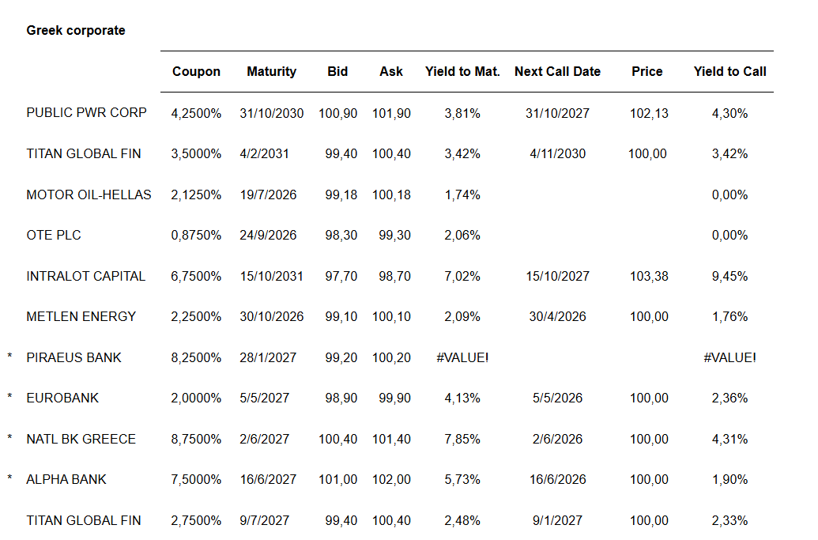The height and width of the screenshot is (540, 818).
Task: Select the METLEN ENERGY row name
Action: [81, 316]
